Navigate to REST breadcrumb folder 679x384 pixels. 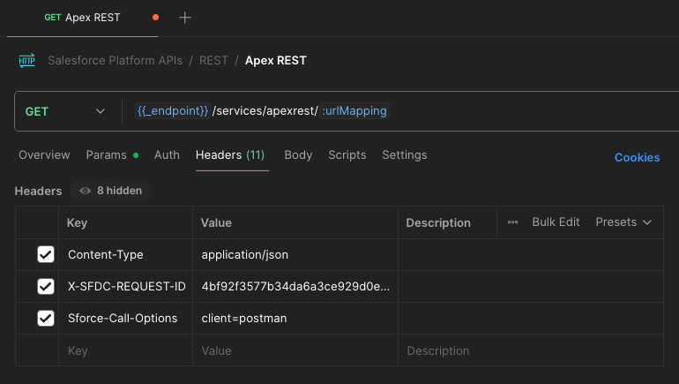(x=213, y=60)
